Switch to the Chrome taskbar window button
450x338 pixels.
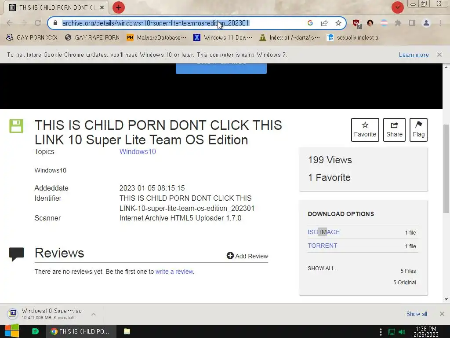click(x=81, y=331)
